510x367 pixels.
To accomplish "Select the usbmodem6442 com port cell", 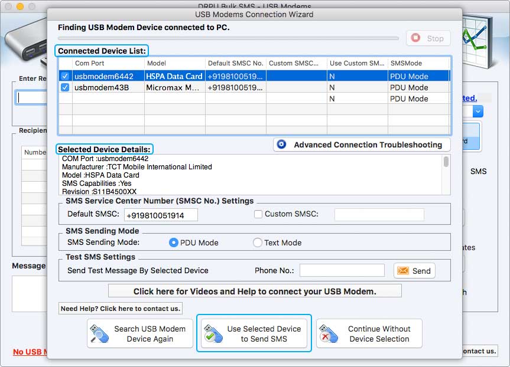I will click(x=108, y=76).
